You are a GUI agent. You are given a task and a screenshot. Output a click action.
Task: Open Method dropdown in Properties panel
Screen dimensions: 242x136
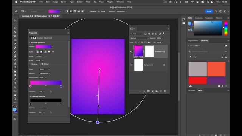pyautogui.click(x=45, y=73)
